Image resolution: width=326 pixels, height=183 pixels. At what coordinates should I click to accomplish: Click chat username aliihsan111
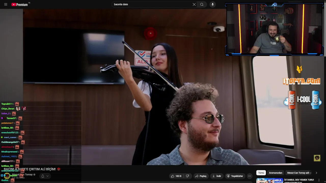coord(7,161)
